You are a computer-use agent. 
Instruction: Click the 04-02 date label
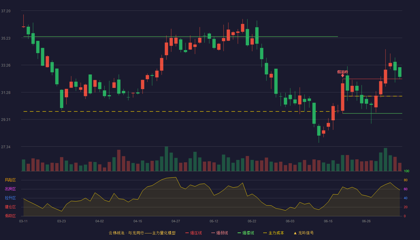click(100, 221)
